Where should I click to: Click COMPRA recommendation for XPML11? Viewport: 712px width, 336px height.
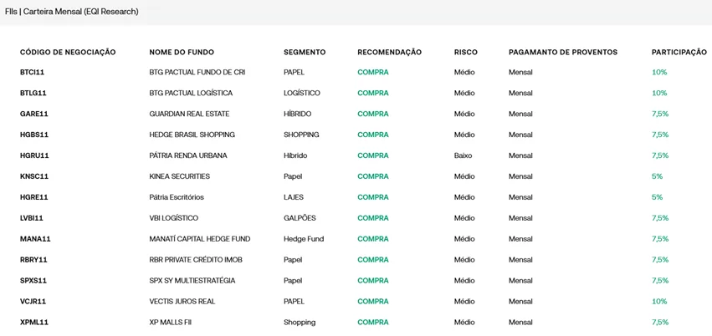pos(373,323)
